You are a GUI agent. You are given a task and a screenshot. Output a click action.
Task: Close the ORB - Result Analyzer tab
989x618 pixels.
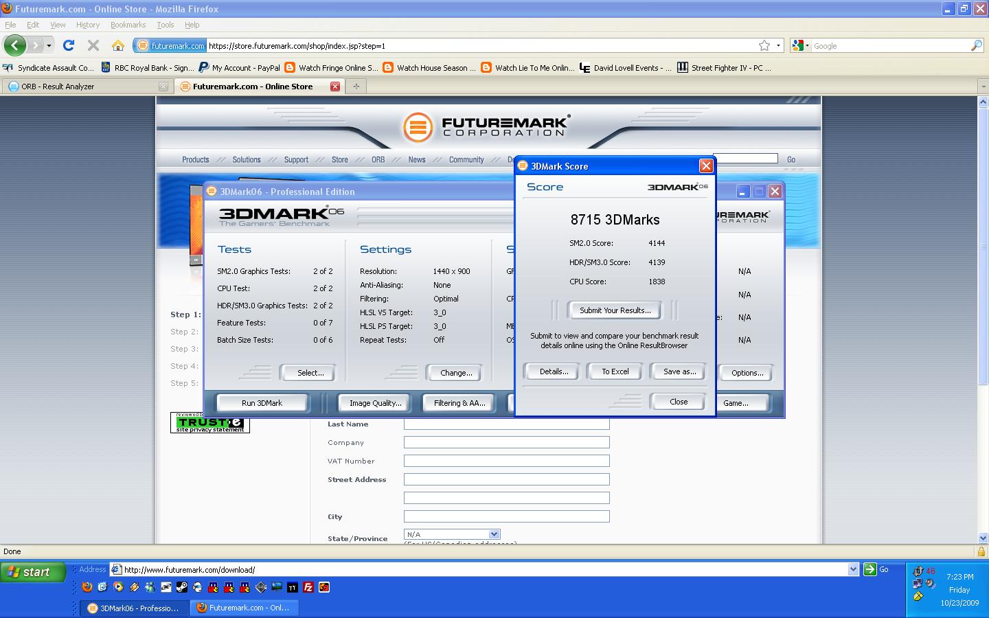163,87
